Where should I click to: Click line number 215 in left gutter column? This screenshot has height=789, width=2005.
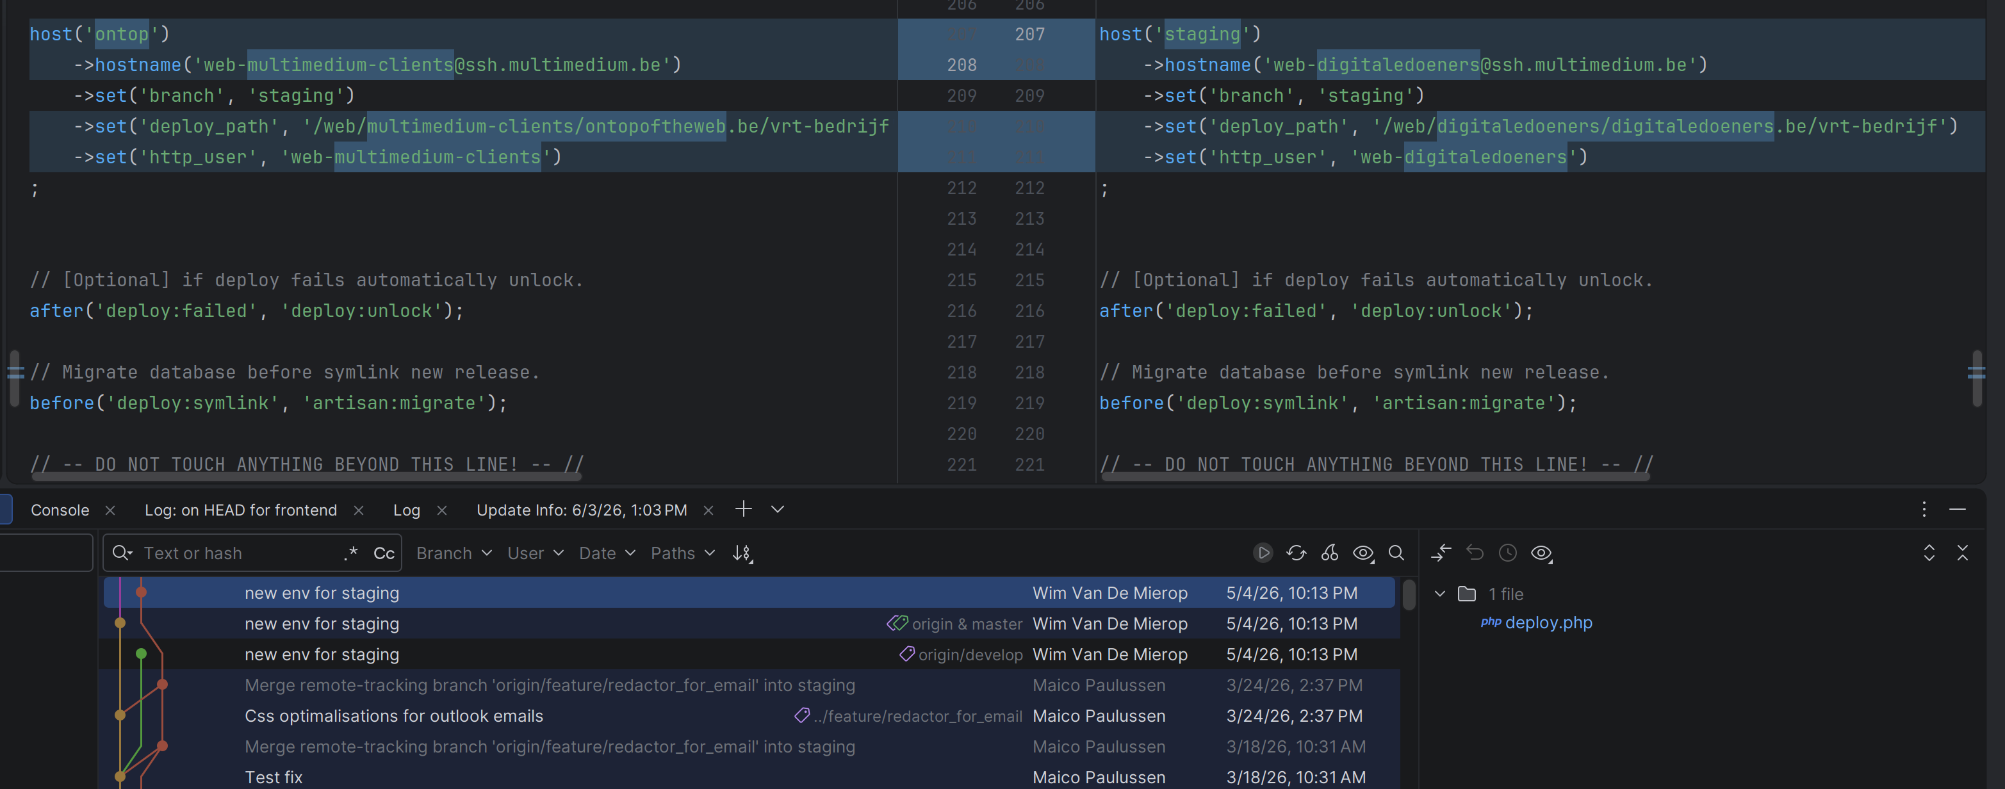point(962,280)
